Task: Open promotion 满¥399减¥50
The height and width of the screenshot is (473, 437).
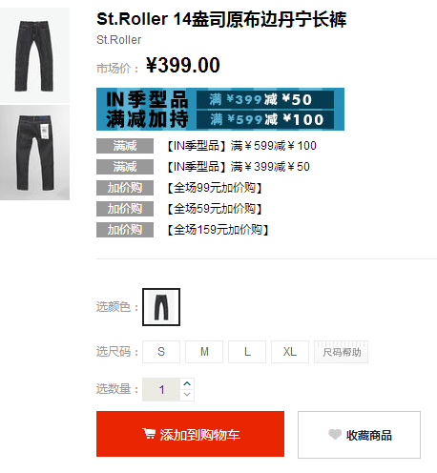Action: (x=239, y=167)
